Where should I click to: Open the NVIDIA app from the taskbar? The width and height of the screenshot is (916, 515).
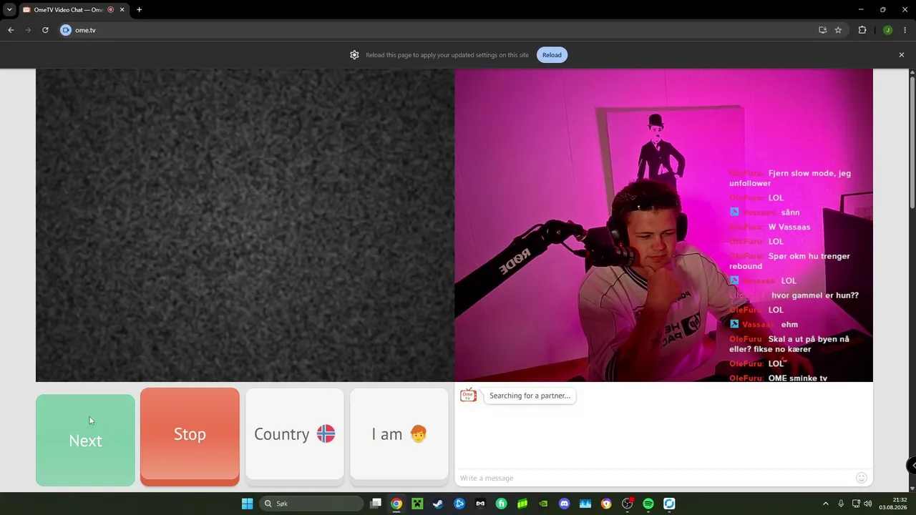click(543, 504)
